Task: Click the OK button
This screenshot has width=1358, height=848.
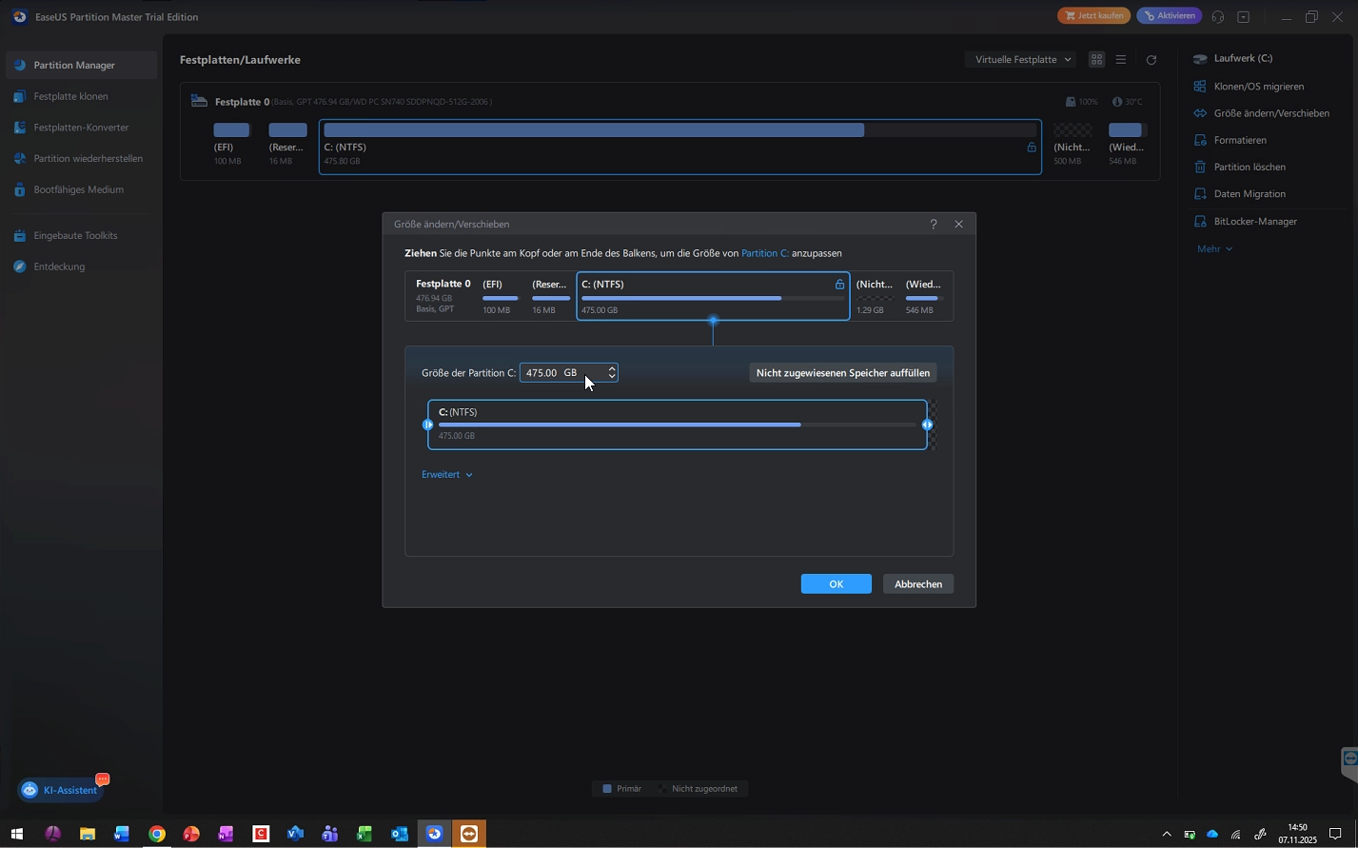Action: coord(836,584)
